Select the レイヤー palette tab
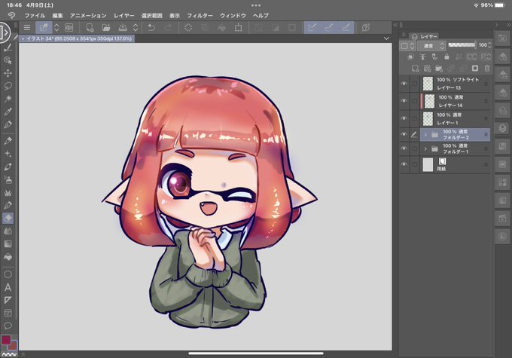This screenshot has height=358, width=512. coord(424,36)
